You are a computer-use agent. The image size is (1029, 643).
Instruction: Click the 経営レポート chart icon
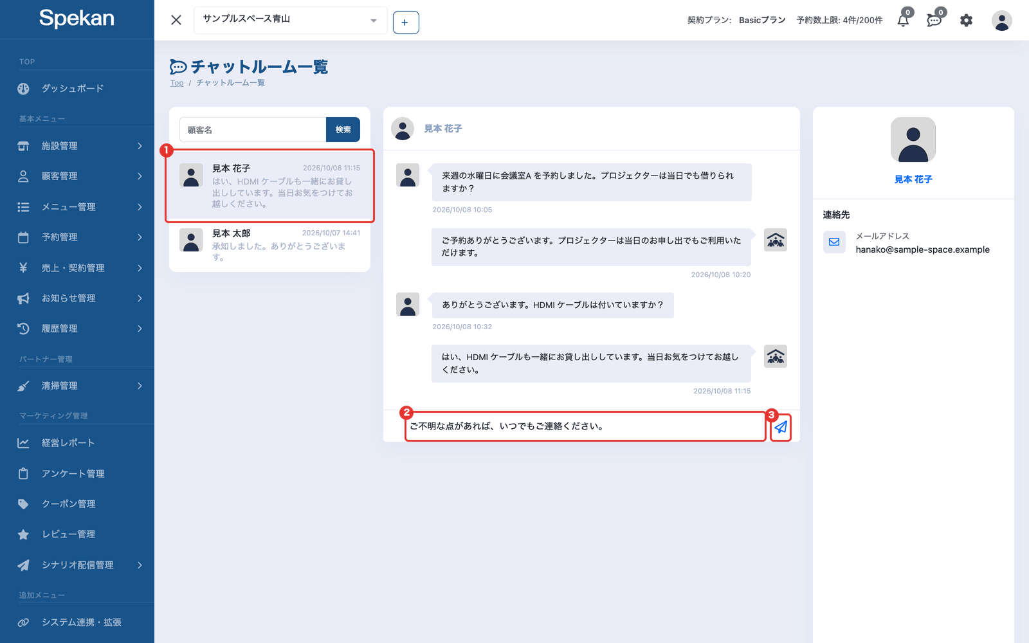click(x=23, y=443)
